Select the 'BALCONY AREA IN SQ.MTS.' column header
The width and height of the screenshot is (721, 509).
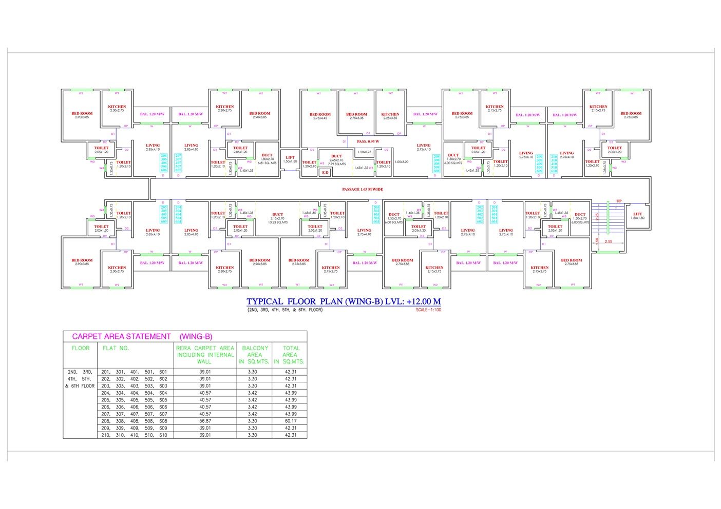[x=254, y=355]
